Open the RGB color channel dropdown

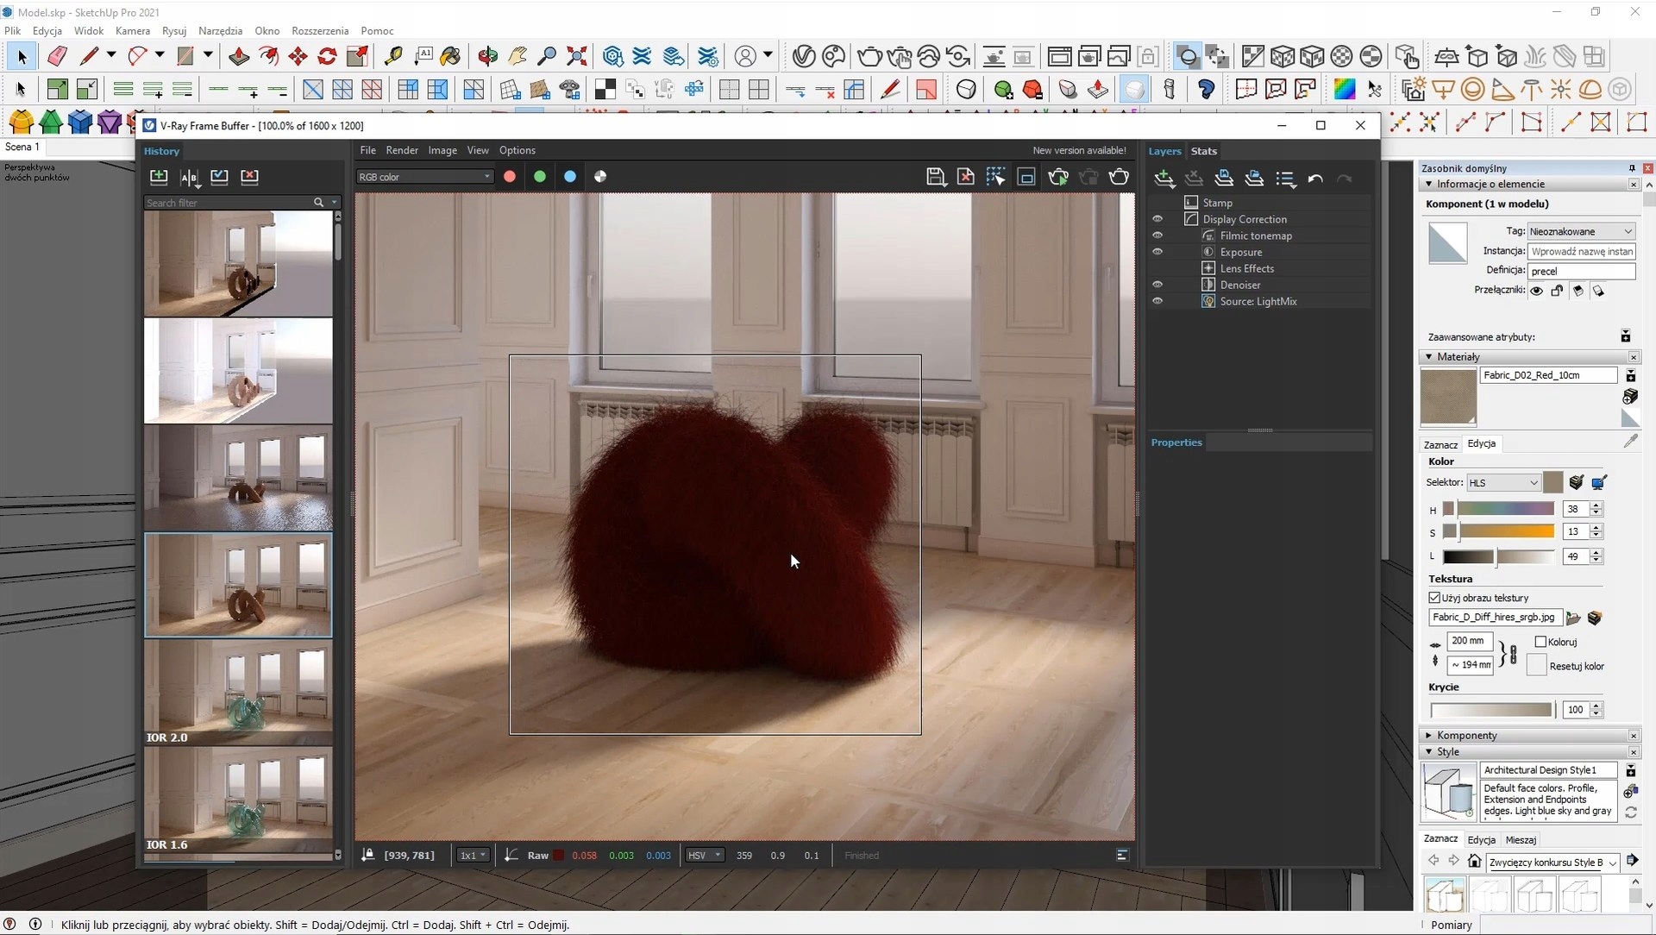424,177
